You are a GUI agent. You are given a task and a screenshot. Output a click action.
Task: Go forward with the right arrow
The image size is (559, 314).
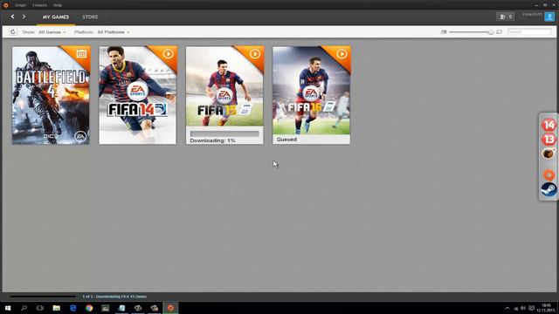(24, 17)
